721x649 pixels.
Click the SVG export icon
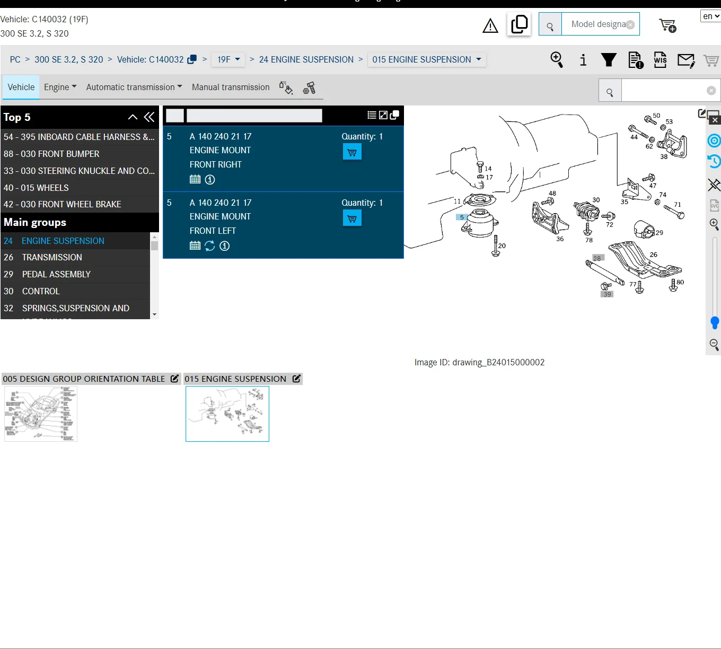714,205
